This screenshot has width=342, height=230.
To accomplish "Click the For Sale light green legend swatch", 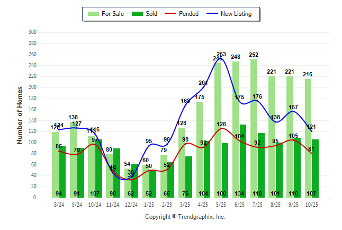I will 95,14.
